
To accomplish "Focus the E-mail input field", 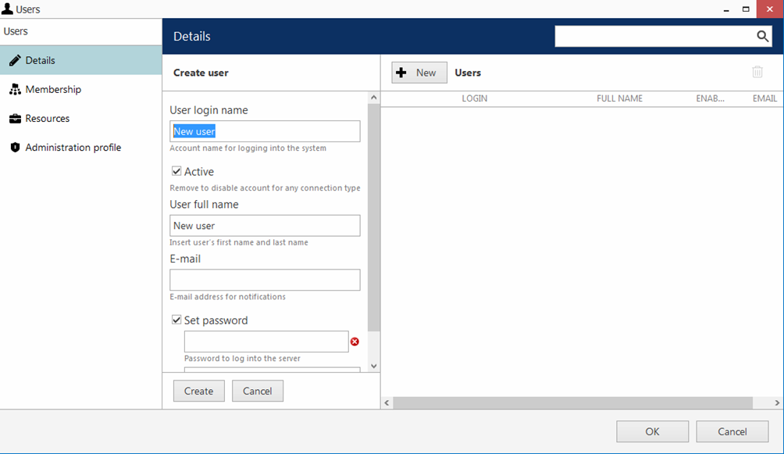I will click(x=265, y=280).
